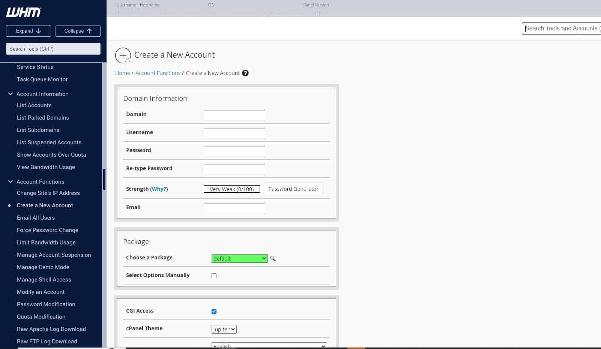This screenshot has height=349, width=601.
Task: Open Task Queue Monitor
Action: [42, 79]
